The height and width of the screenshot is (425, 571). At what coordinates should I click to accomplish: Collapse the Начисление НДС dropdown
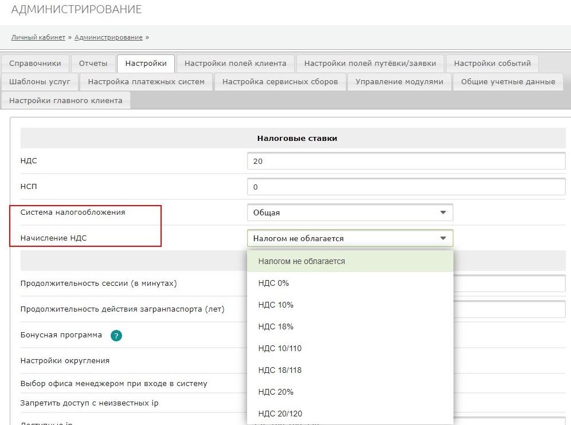point(350,238)
